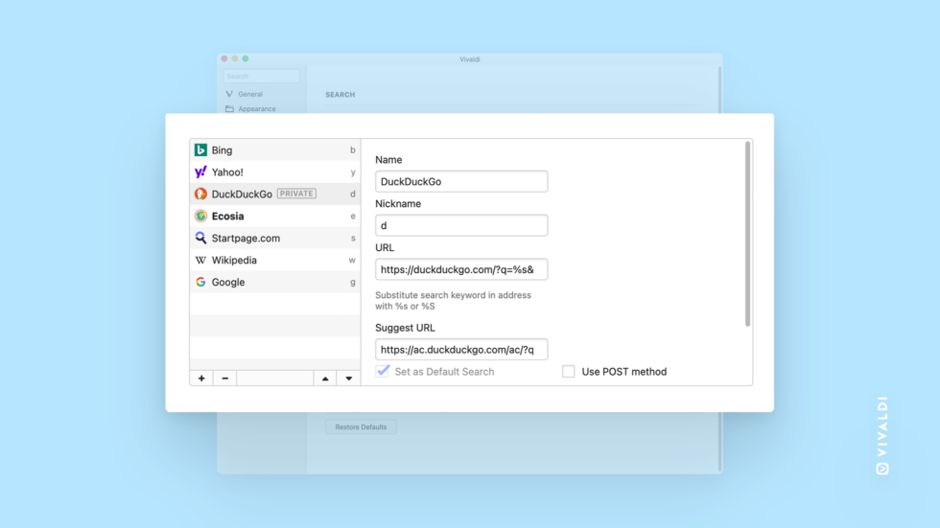Image resolution: width=940 pixels, height=528 pixels.
Task: Click the Bing logo icon
Action: tap(200, 150)
